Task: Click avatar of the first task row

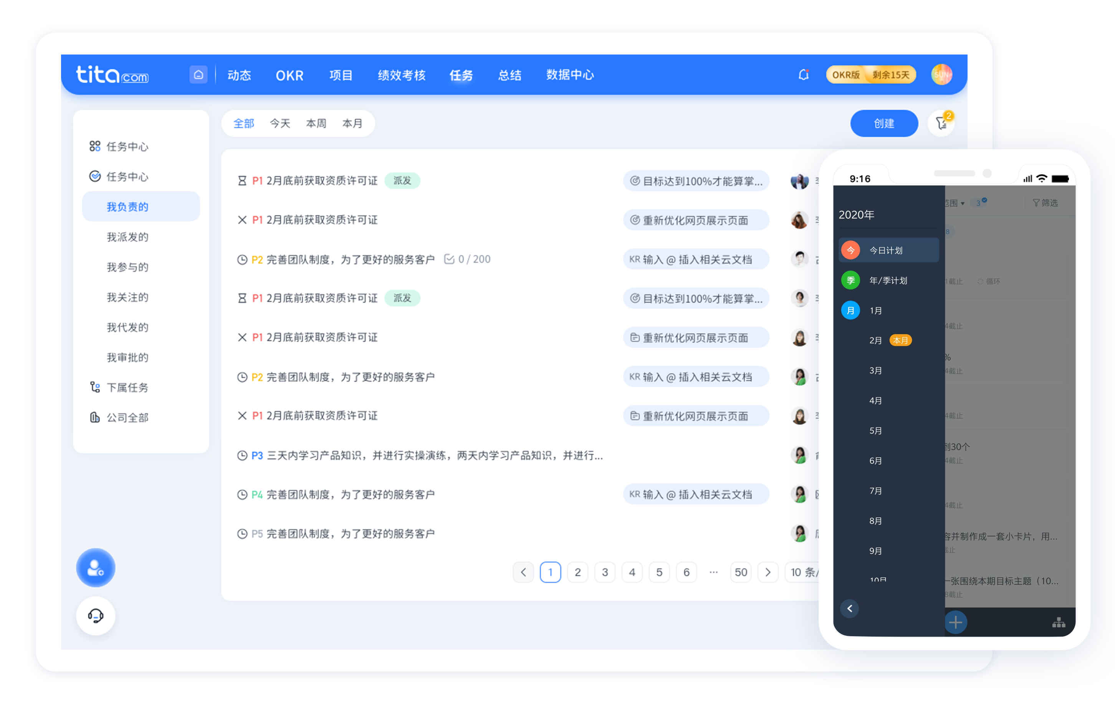Action: (800, 180)
